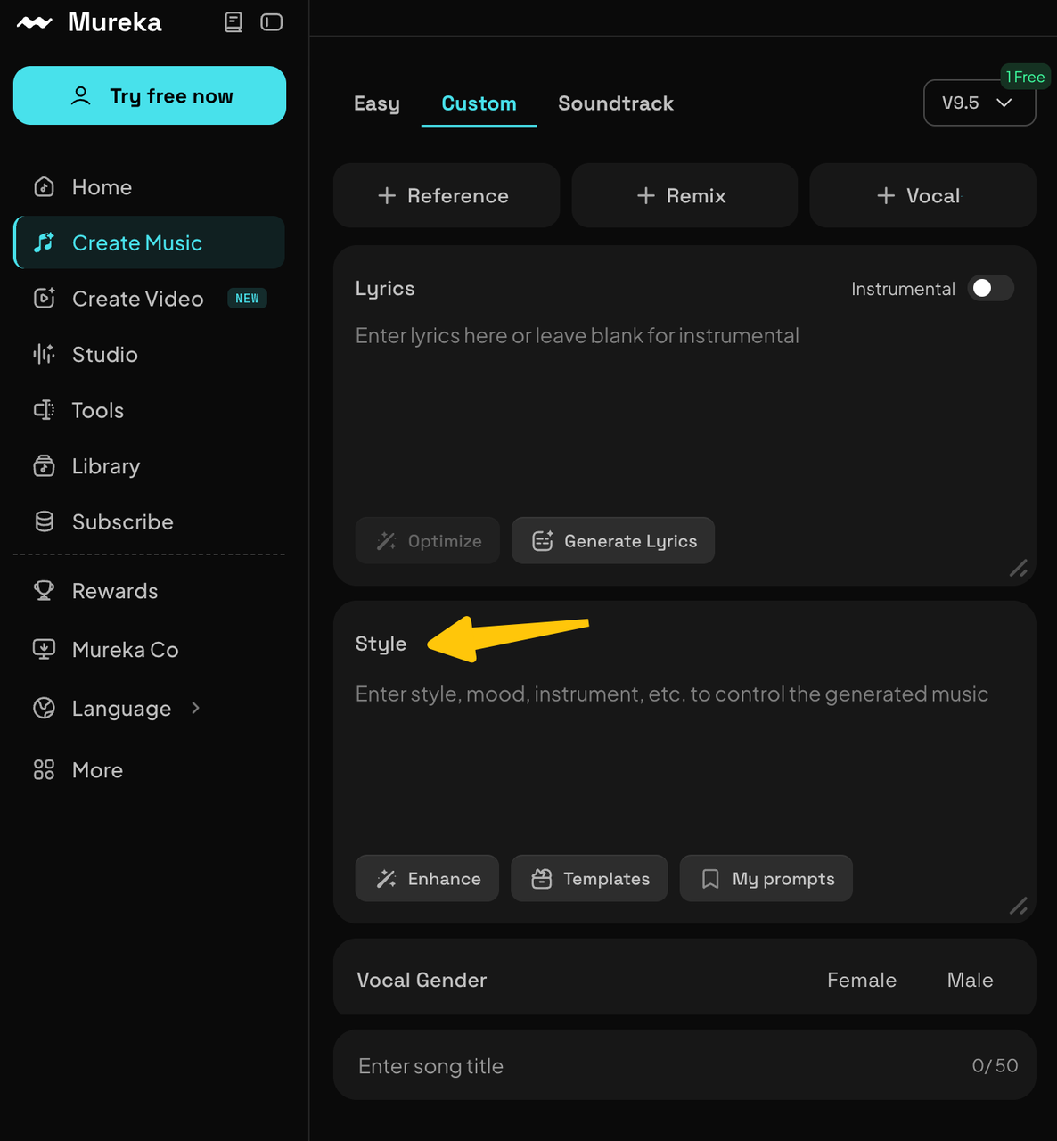Open Library from sidebar menu
Screen dimensions: 1057x1141
pos(149,466)
